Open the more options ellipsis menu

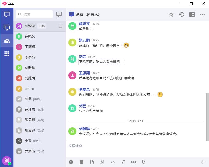click(x=202, y=14)
